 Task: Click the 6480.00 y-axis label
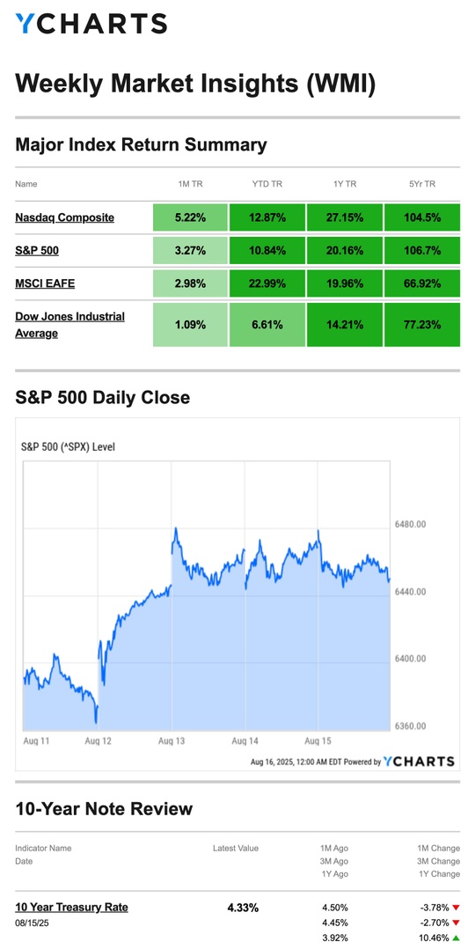409,524
